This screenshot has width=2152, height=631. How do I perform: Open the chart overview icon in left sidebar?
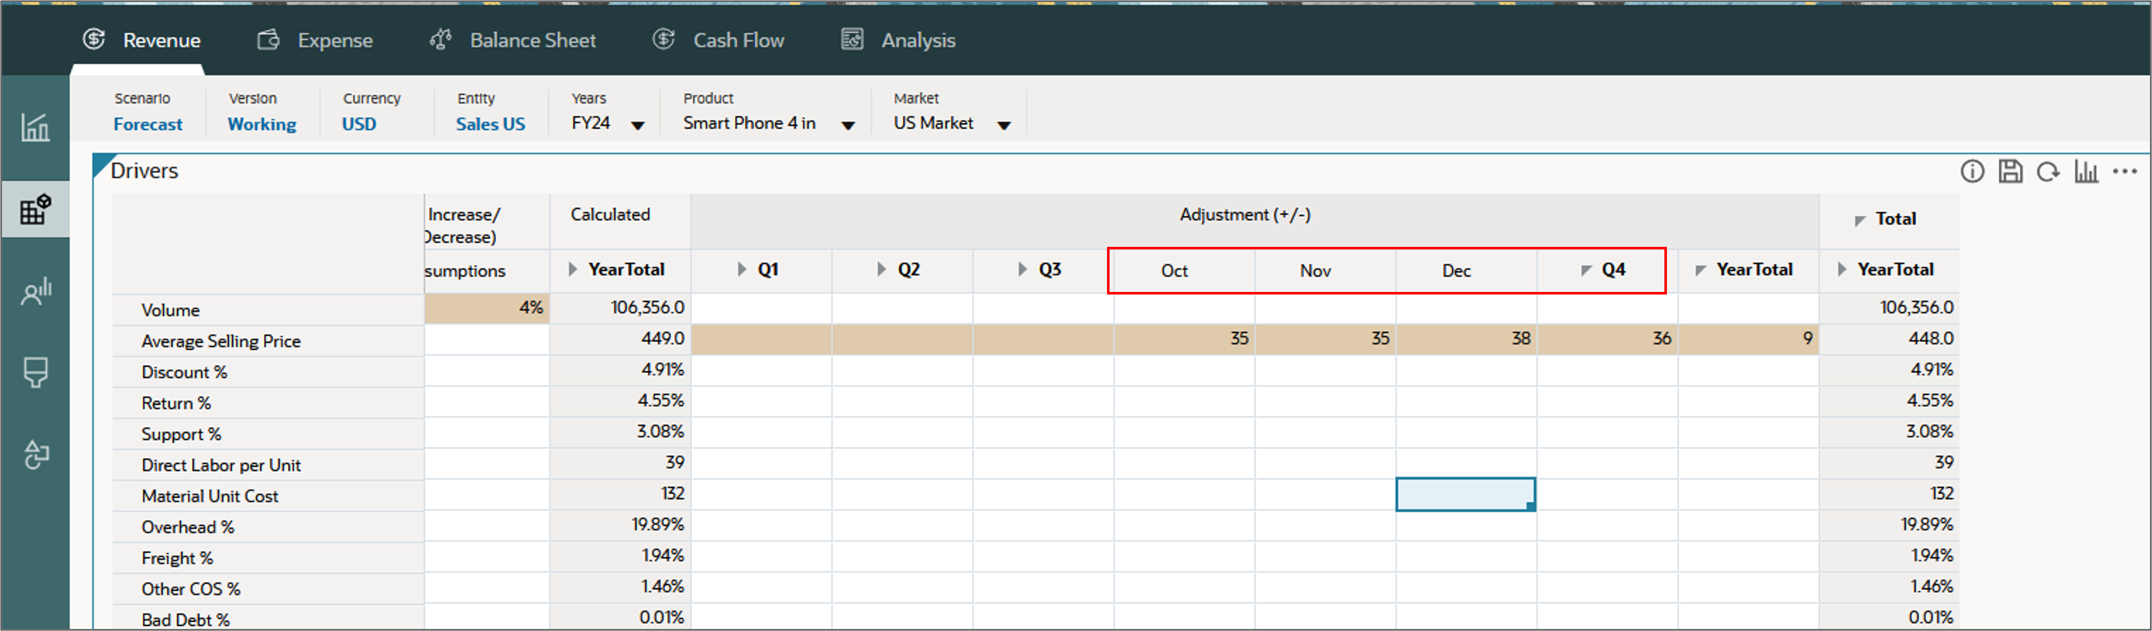(35, 128)
